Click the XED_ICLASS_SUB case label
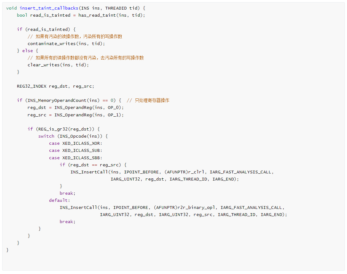 82,150
